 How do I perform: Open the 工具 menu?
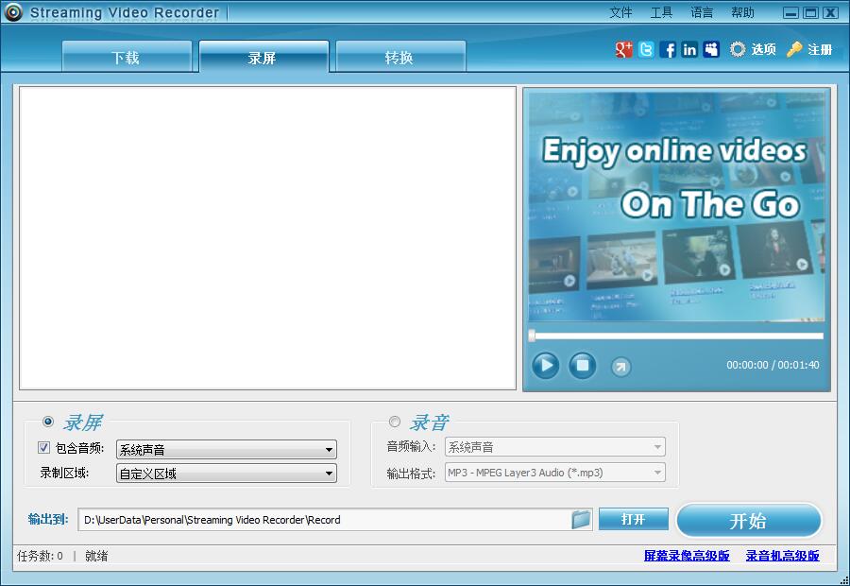pyautogui.click(x=661, y=12)
